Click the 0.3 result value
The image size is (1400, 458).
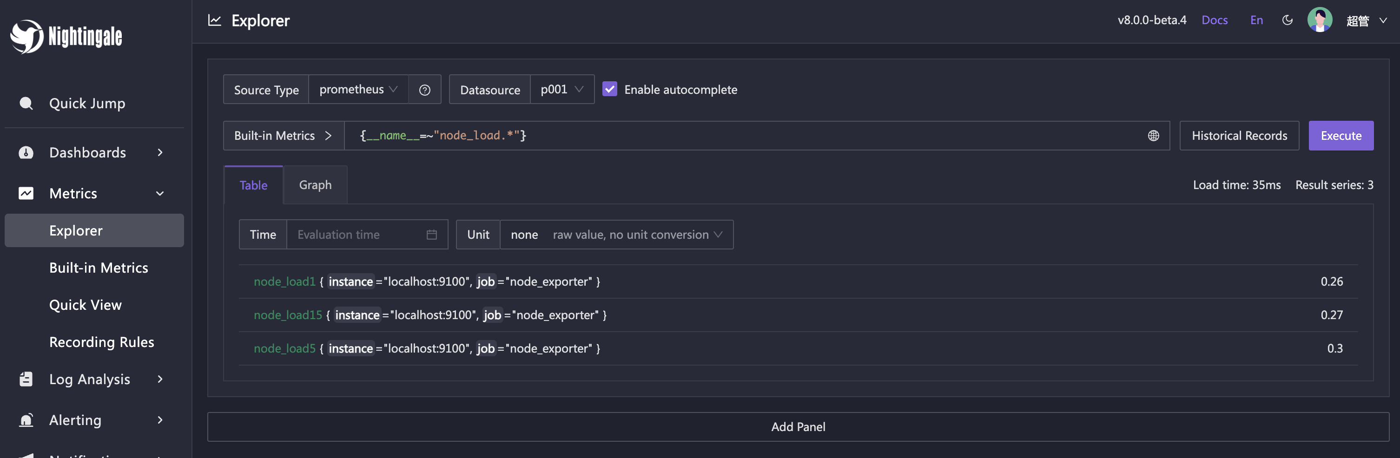click(1335, 349)
